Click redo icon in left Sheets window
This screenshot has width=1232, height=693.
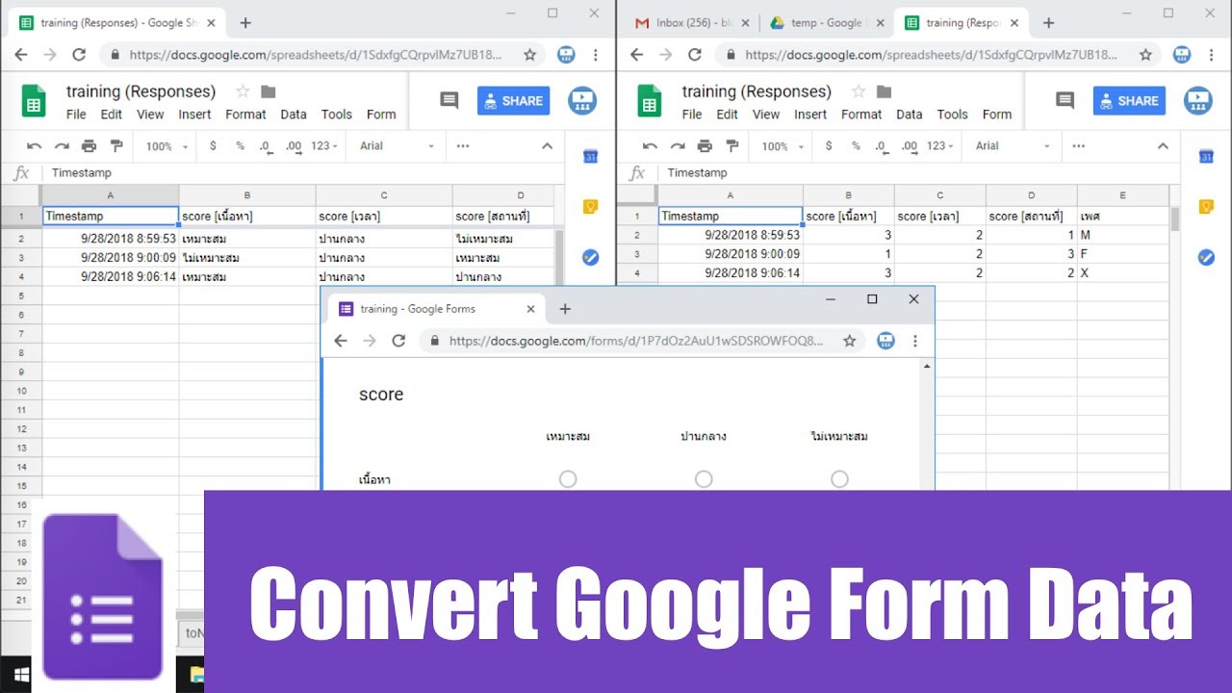62,146
